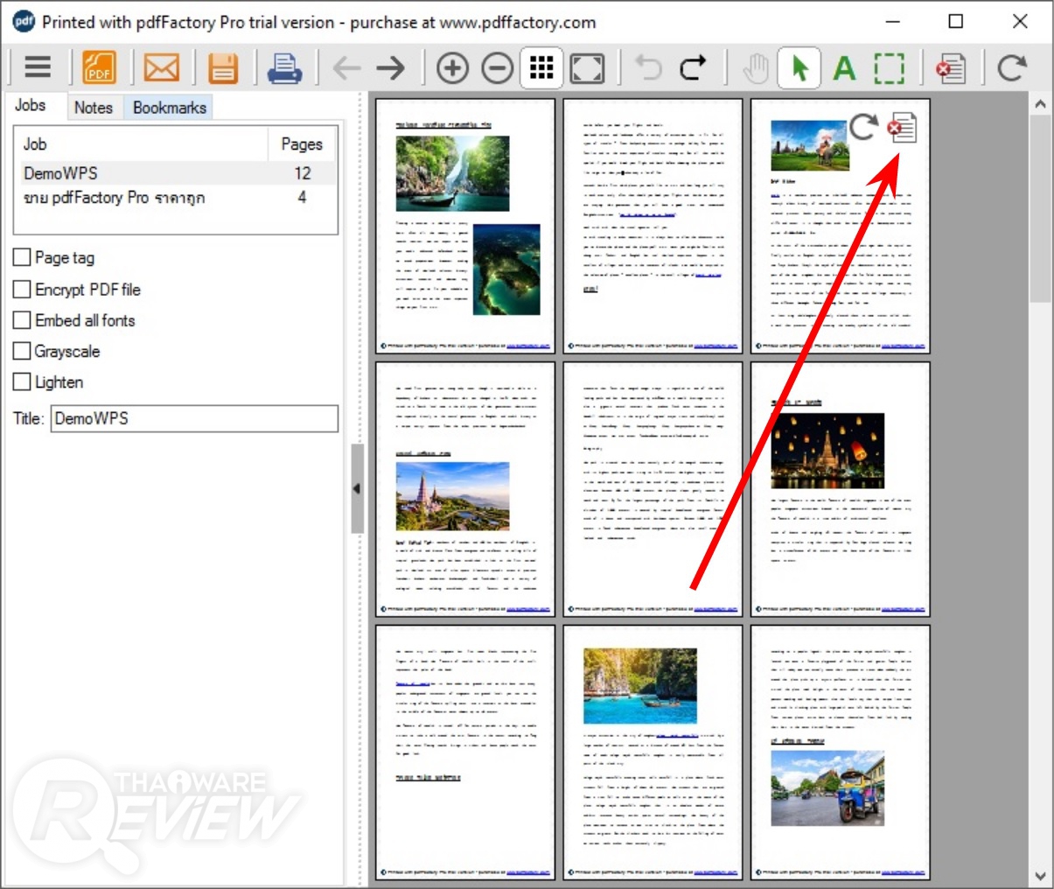
Task: Save the document with the floppy disk icon
Action: [x=223, y=67]
